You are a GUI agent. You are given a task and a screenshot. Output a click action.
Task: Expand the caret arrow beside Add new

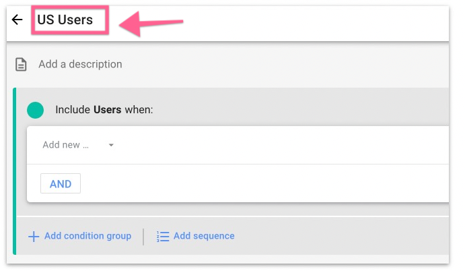coord(111,145)
